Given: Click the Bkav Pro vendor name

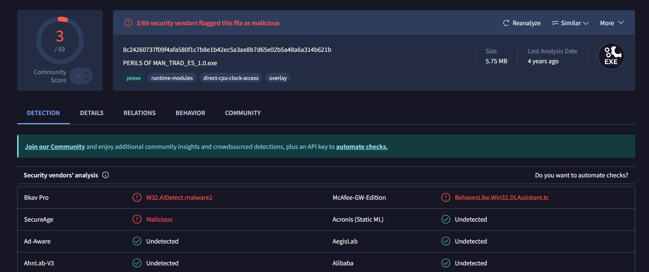Looking at the screenshot, I should coord(36,197).
